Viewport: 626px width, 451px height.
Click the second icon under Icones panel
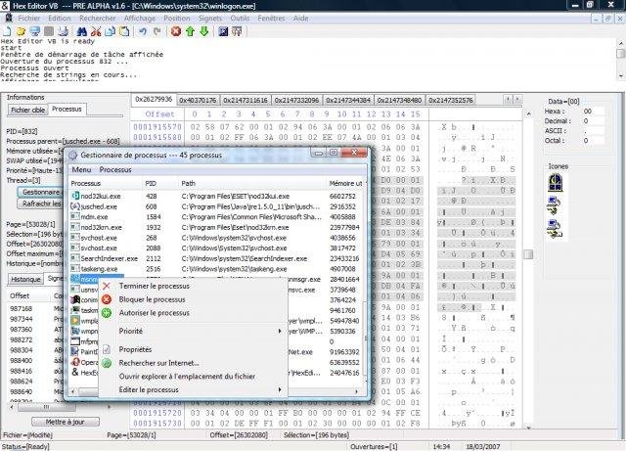(555, 205)
